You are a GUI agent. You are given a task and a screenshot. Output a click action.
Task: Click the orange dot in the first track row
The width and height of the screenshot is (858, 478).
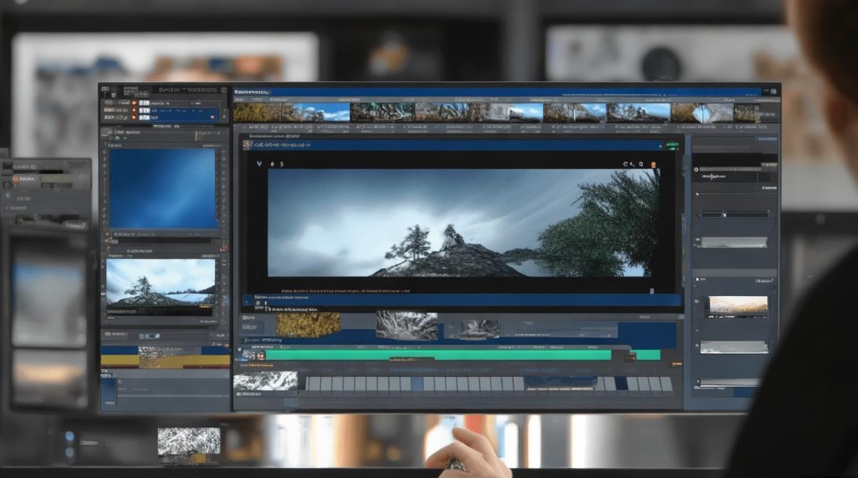133,102
